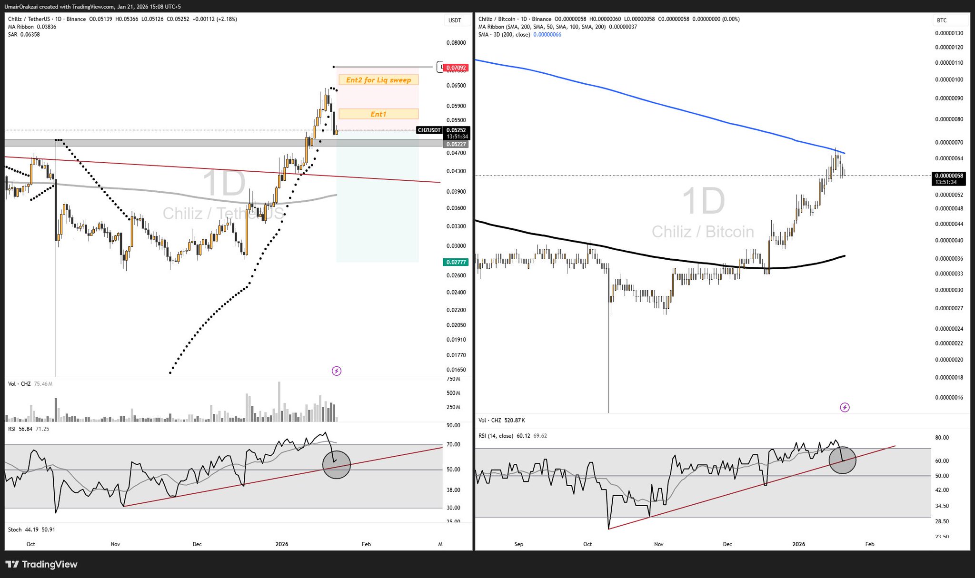
Task: Click the purple lightning icon on right chart
Action: 845,407
